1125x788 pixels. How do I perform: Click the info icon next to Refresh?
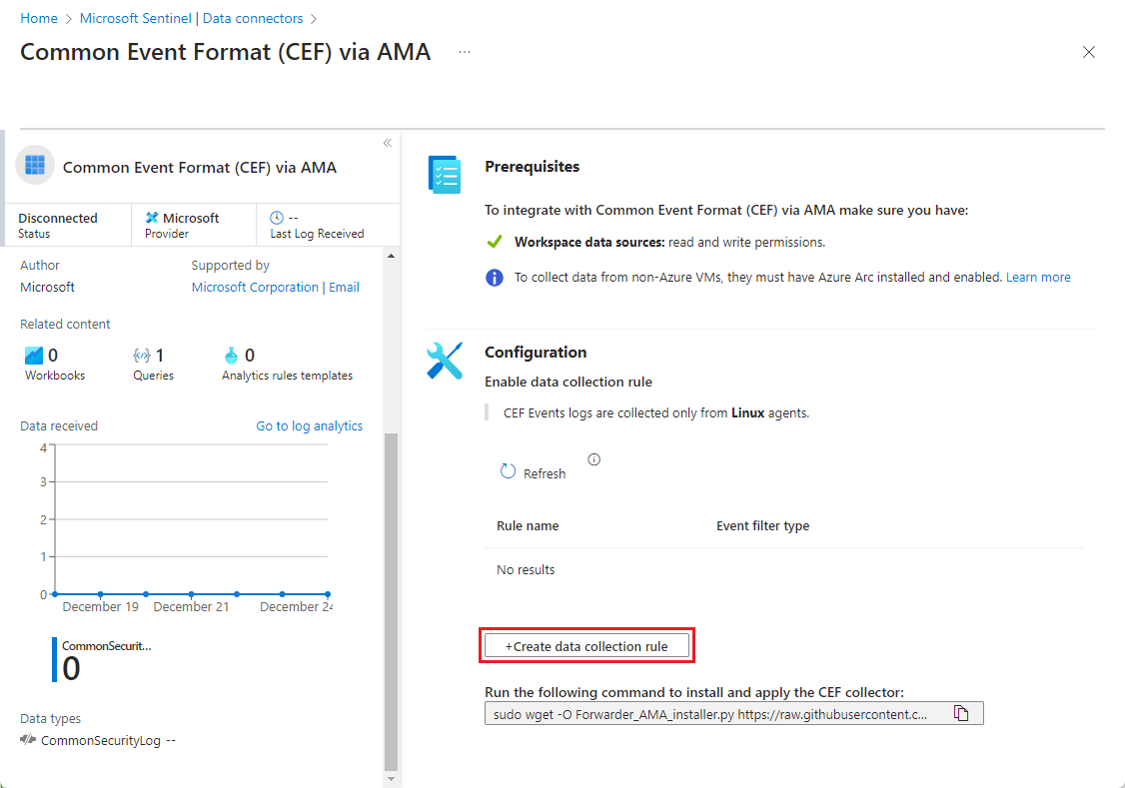pos(594,460)
